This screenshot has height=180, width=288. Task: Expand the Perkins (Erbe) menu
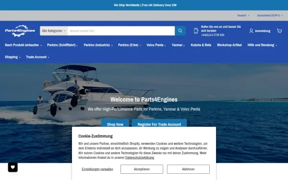click(130, 45)
